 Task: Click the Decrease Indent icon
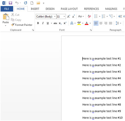click(120, 16)
